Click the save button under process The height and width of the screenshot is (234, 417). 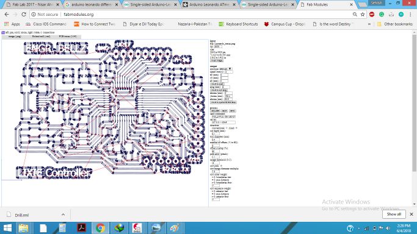pyautogui.click(x=225, y=111)
